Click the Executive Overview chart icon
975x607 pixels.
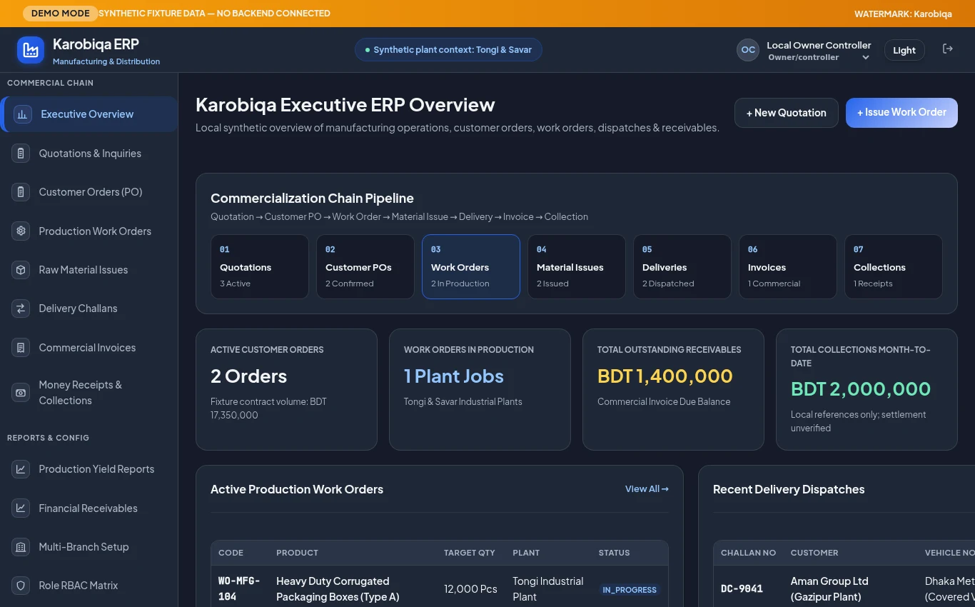coord(23,114)
